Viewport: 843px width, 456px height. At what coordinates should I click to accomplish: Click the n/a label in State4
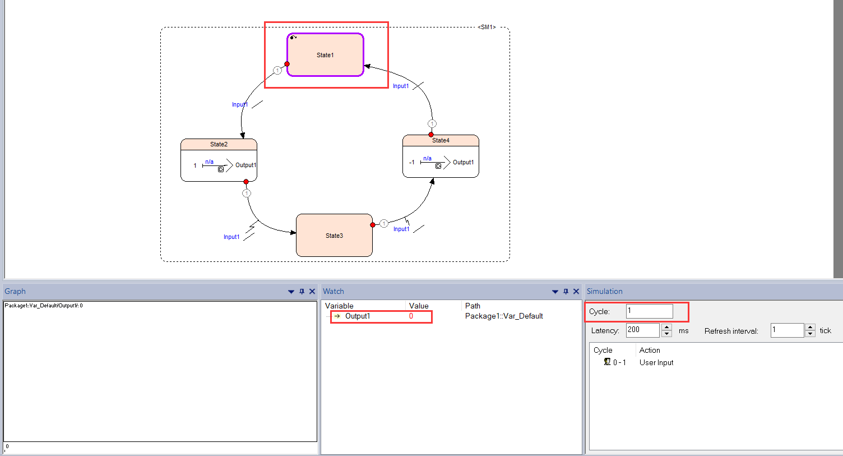427,158
